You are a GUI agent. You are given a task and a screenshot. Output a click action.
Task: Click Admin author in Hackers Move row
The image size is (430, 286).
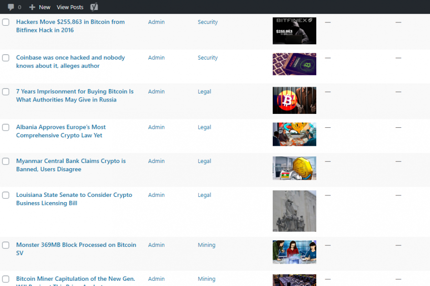[x=156, y=22]
